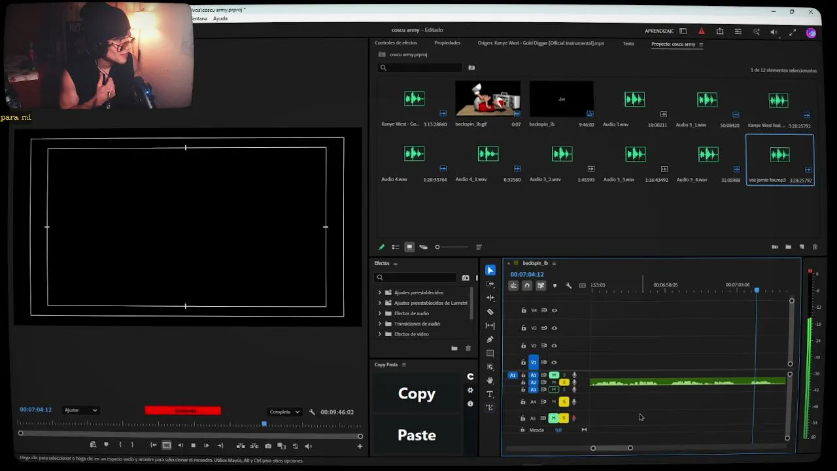
Task: Add a marker in the timeline
Action: 555,285
